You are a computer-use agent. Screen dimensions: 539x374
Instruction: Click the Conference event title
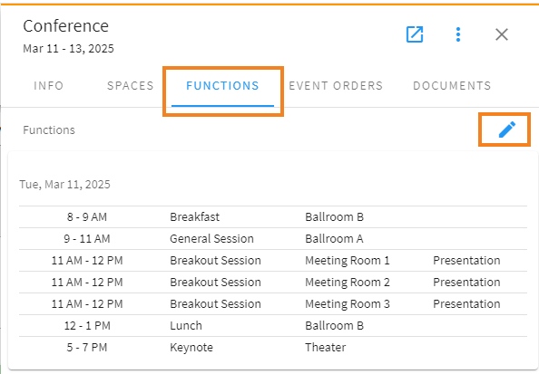coord(65,26)
